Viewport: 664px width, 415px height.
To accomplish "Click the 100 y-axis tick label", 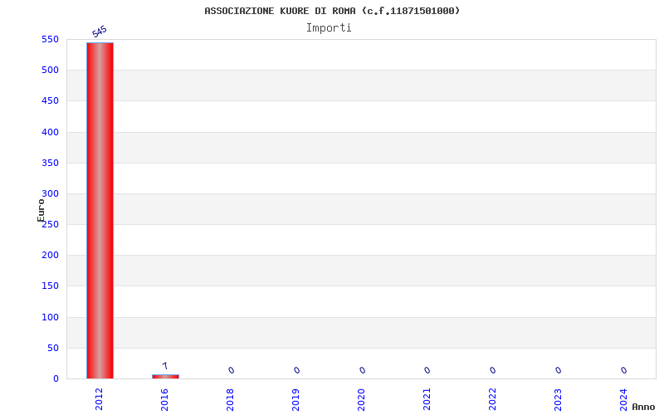I will [x=50, y=317].
